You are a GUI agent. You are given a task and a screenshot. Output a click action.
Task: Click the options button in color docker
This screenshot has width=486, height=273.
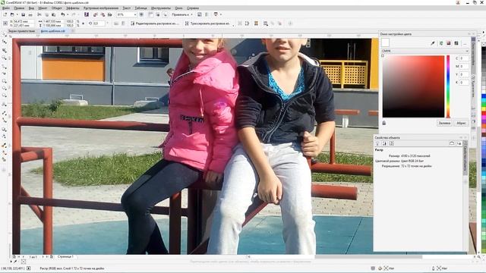click(465, 43)
